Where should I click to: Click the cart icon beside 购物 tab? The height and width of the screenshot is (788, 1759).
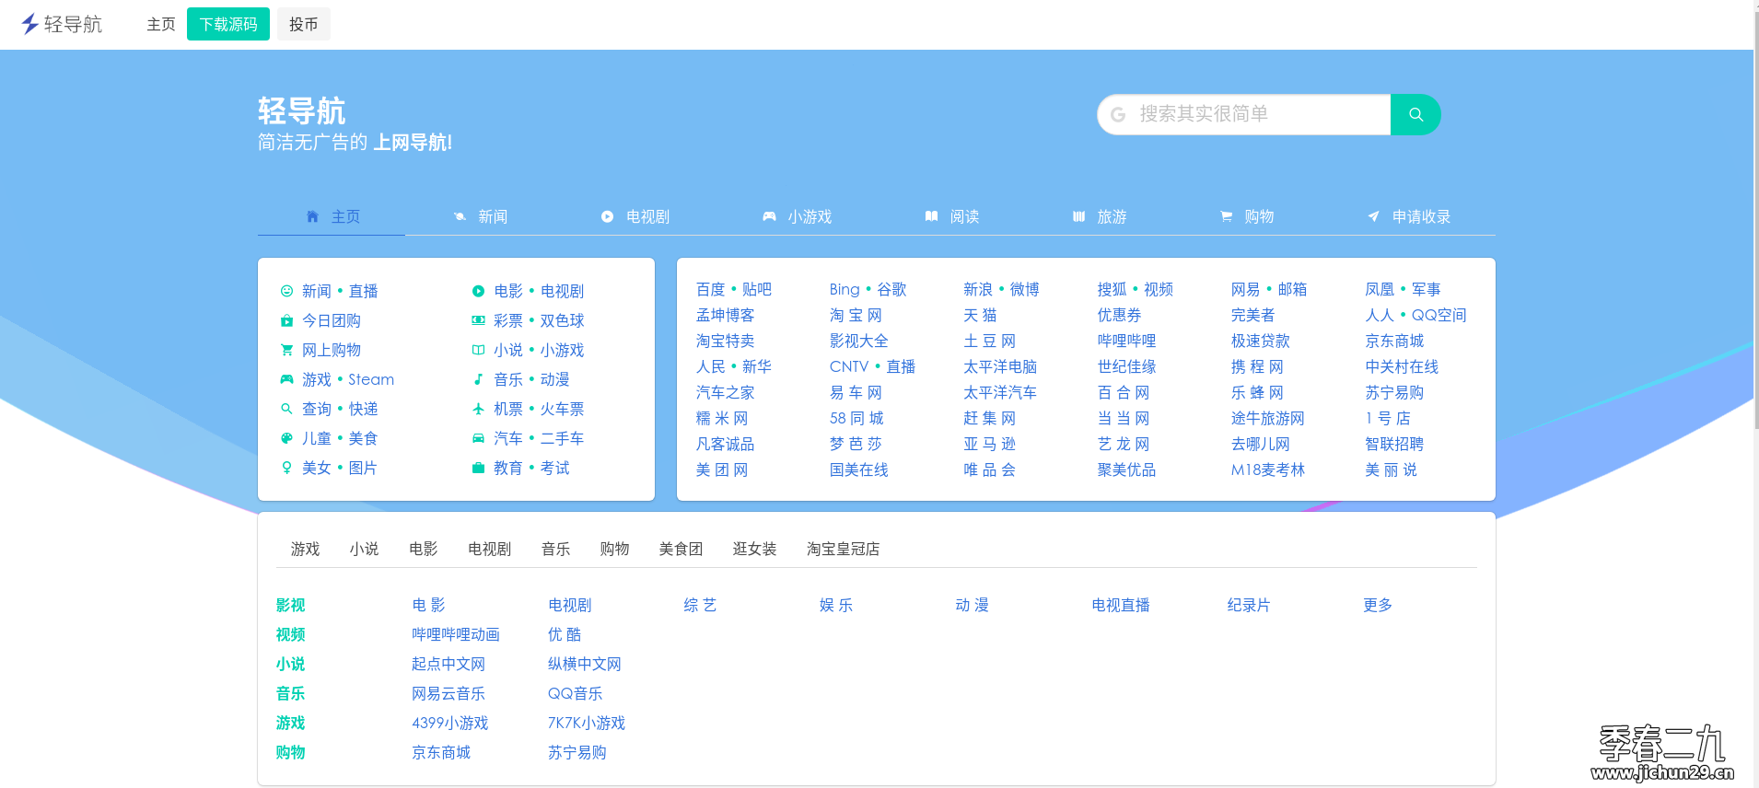point(1226,216)
